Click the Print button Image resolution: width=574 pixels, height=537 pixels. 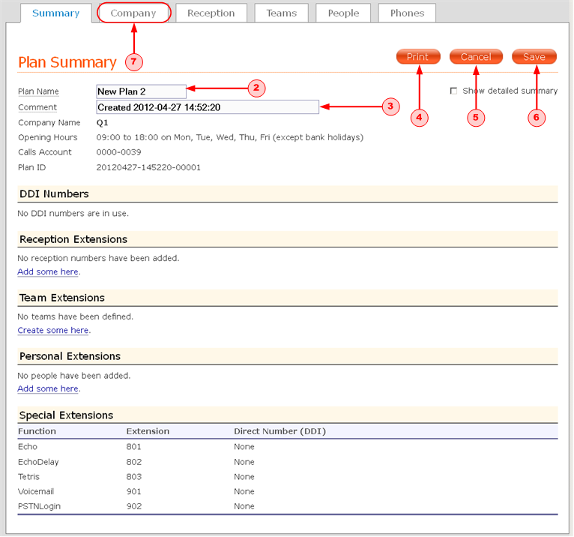418,57
